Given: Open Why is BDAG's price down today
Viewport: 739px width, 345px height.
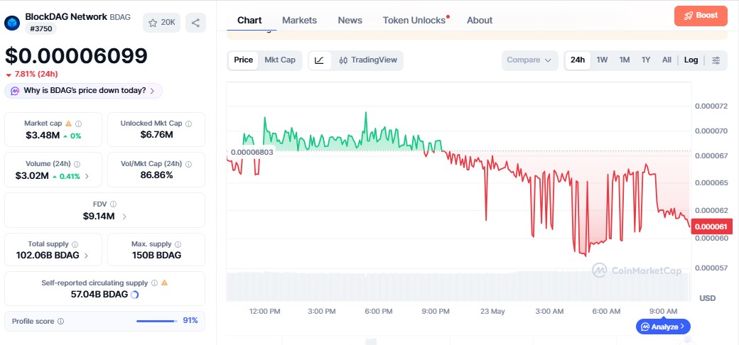Looking at the screenshot, I should click(83, 91).
